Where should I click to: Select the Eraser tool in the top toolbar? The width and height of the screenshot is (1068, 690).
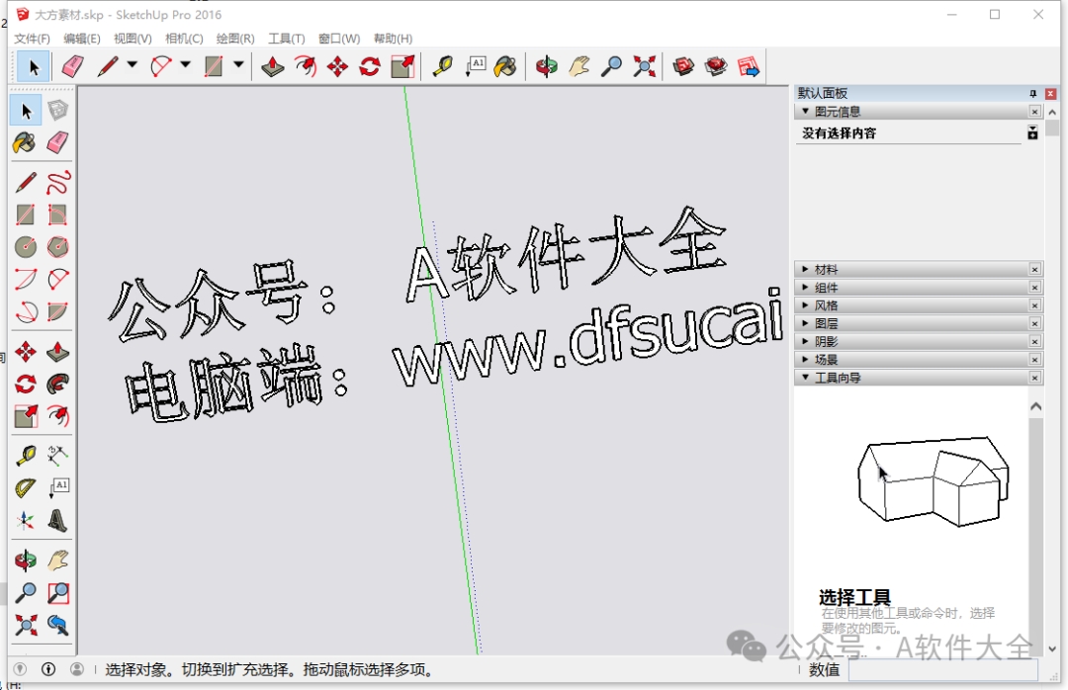[72, 66]
